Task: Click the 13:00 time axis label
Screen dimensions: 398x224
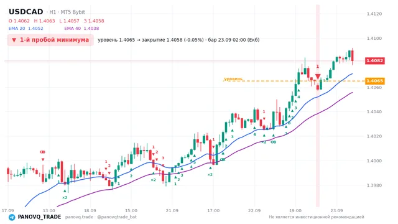Action: tap(49, 210)
